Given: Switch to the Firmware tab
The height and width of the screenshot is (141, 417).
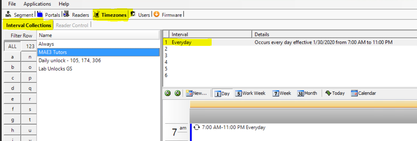Looking at the screenshot, I should [172, 15].
